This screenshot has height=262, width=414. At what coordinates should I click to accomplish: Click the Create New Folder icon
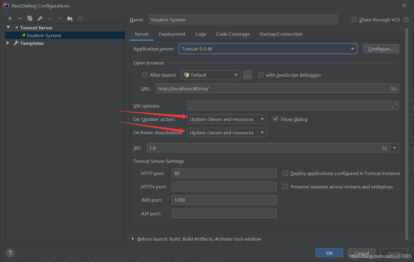click(70, 18)
